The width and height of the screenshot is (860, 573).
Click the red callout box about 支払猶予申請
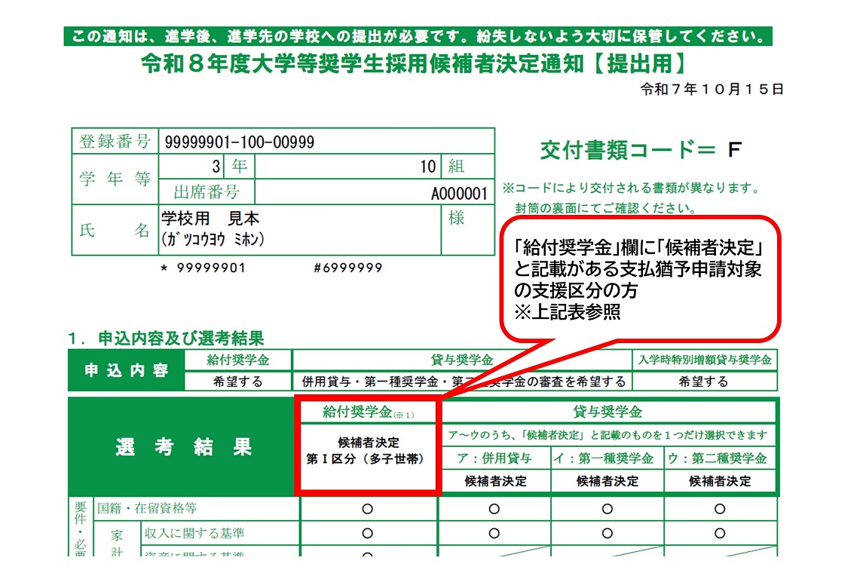(x=640, y=277)
